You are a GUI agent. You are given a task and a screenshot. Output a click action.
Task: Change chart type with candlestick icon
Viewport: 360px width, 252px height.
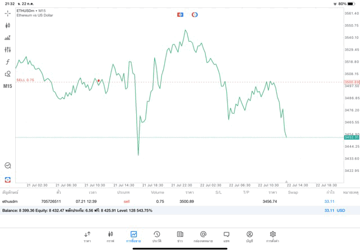tap(8, 25)
